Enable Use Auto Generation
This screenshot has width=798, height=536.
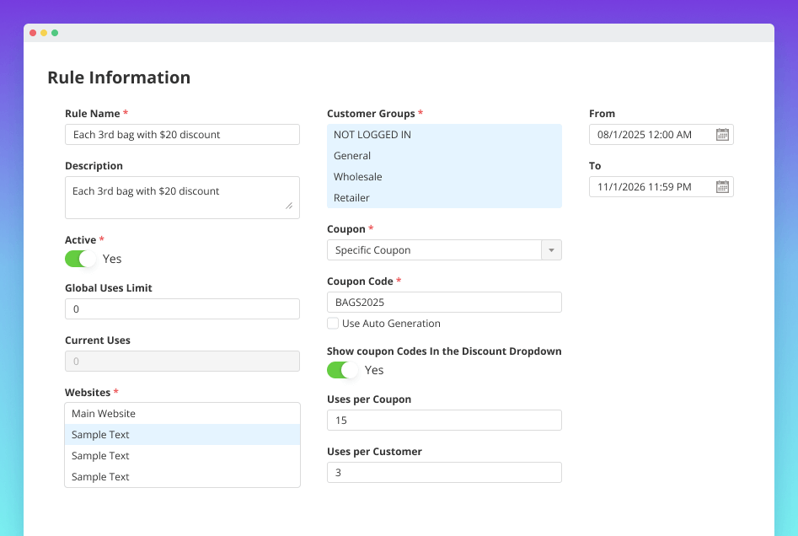tap(333, 324)
